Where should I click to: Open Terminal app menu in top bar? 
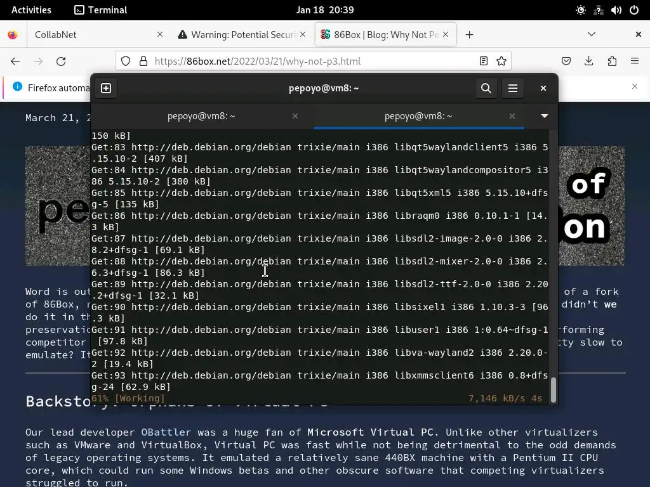tap(101, 10)
